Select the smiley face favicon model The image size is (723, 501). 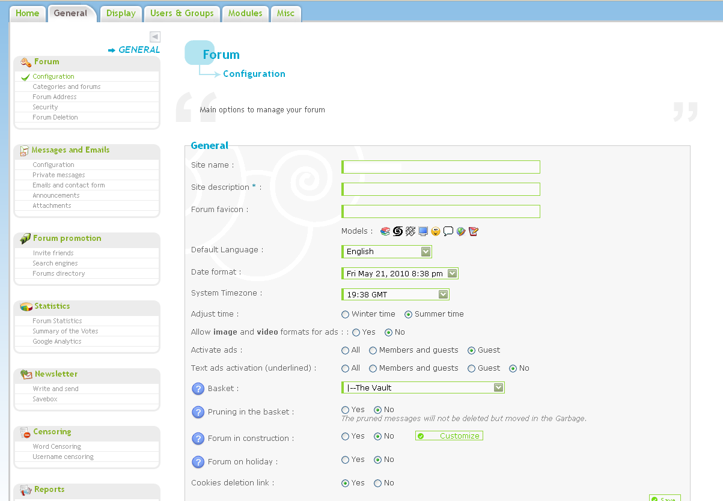tap(435, 231)
